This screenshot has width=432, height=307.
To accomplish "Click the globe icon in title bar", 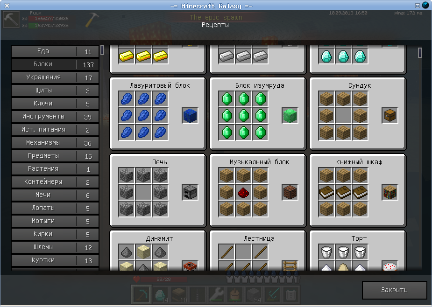I will 425,6.
